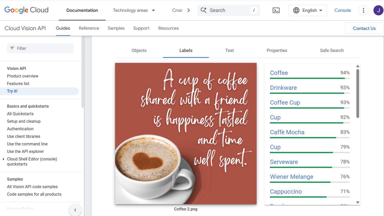The height and width of the screenshot is (216, 384).
Task: Click the labels list scroll-down arrow
Action: (358, 202)
